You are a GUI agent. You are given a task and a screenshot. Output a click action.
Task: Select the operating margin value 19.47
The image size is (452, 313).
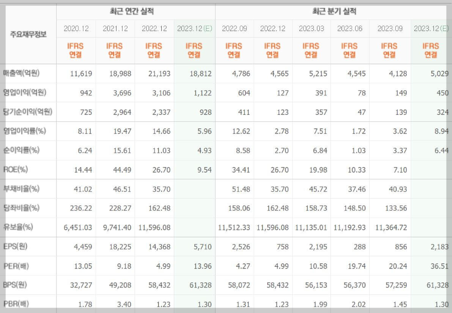122,131
